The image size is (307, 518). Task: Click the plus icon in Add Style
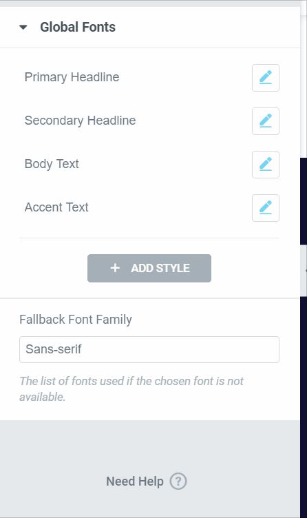click(115, 268)
